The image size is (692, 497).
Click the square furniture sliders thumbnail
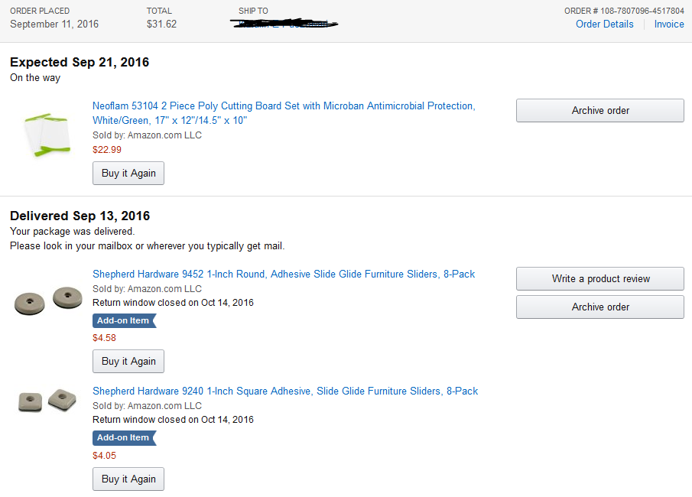47,400
